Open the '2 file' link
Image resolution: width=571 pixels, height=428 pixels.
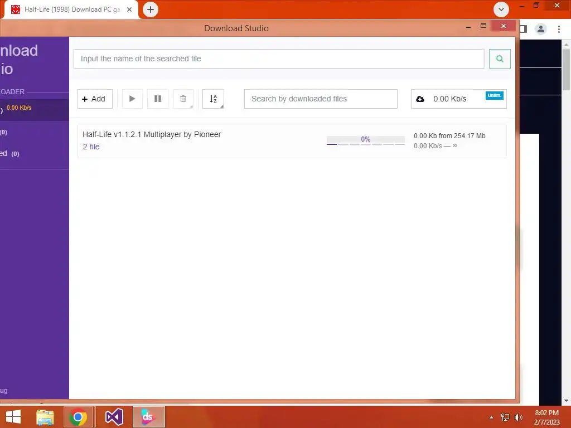(x=91, y=147)
